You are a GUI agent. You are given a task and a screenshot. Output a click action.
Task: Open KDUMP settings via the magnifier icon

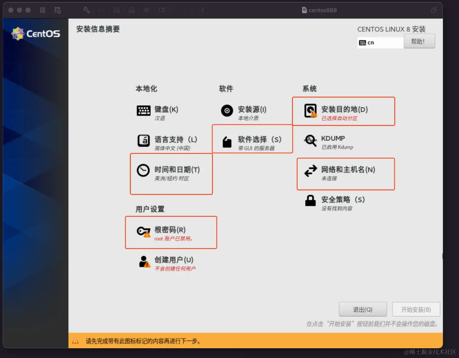click(311, 141)
